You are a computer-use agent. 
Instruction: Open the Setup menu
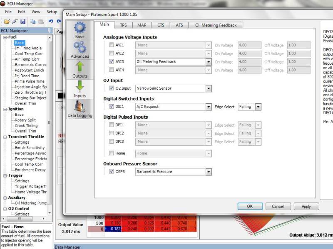pyautogui.click(x=52, y=12)
